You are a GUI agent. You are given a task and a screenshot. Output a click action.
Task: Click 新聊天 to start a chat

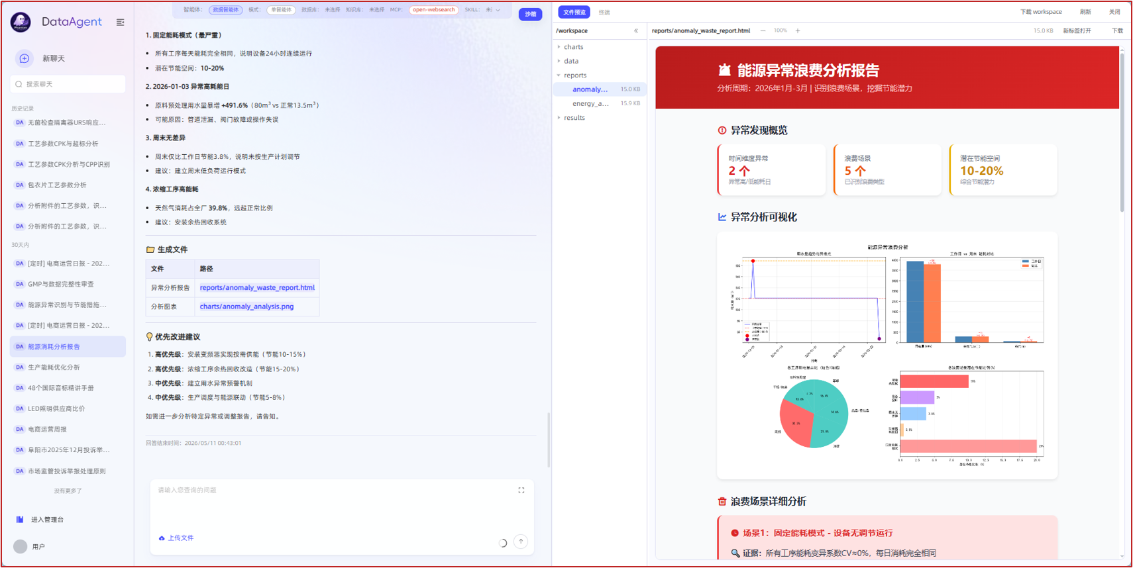(54, 58)
